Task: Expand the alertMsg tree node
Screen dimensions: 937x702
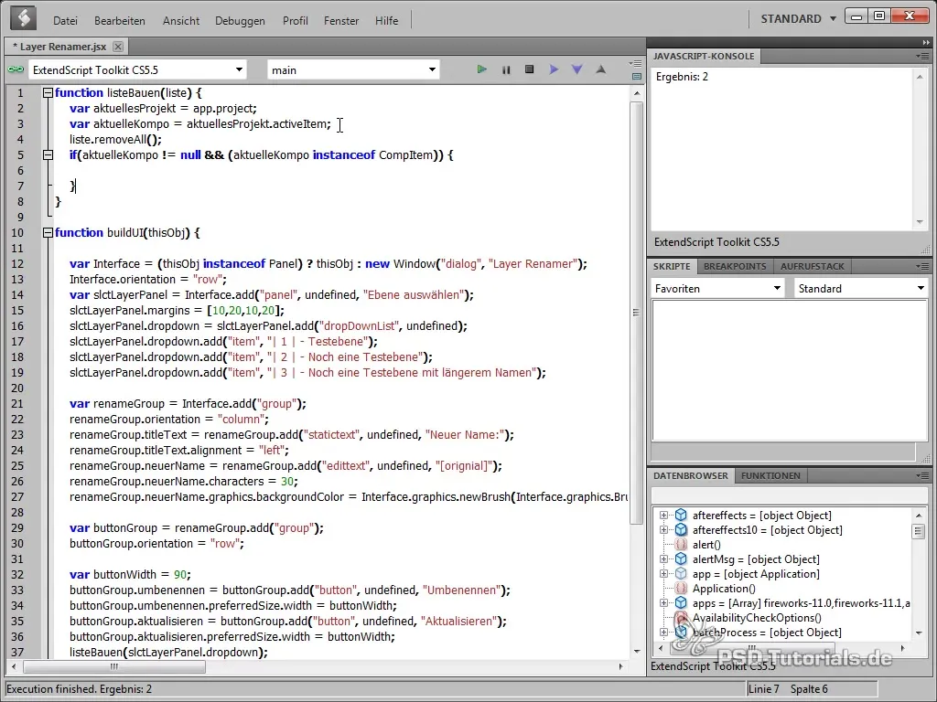Action: [663, 559]
